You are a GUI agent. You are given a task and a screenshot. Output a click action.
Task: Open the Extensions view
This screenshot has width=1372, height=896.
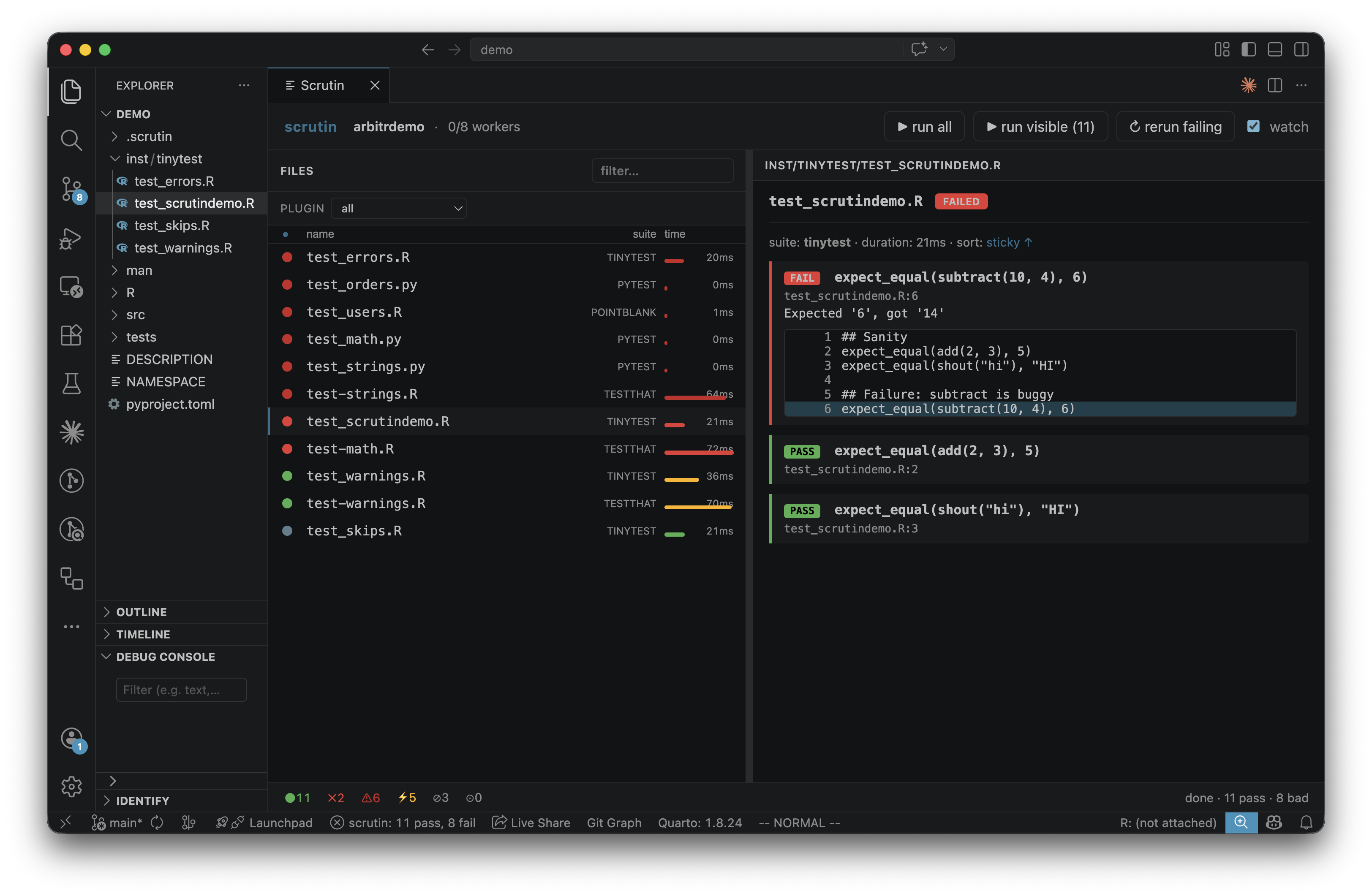[71, 335]
